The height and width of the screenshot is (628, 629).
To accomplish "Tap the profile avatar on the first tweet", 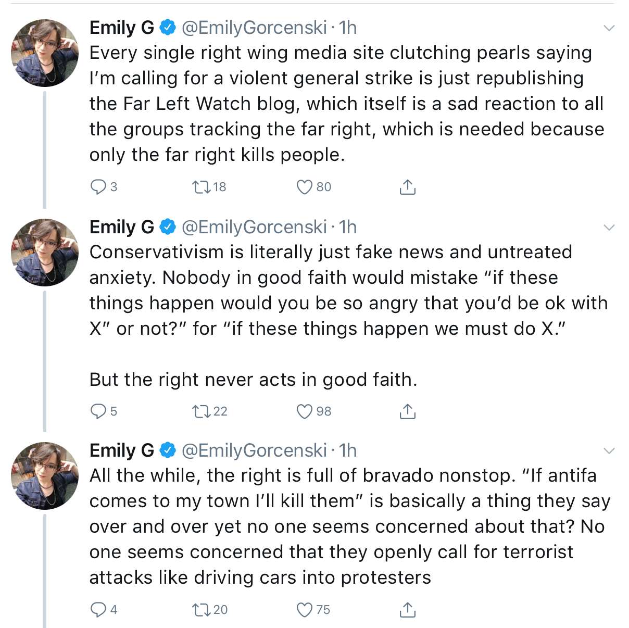I will pos(45,53).
